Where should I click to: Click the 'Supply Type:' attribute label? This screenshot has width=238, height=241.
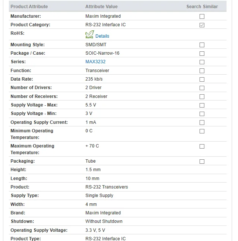coord(25,196)
